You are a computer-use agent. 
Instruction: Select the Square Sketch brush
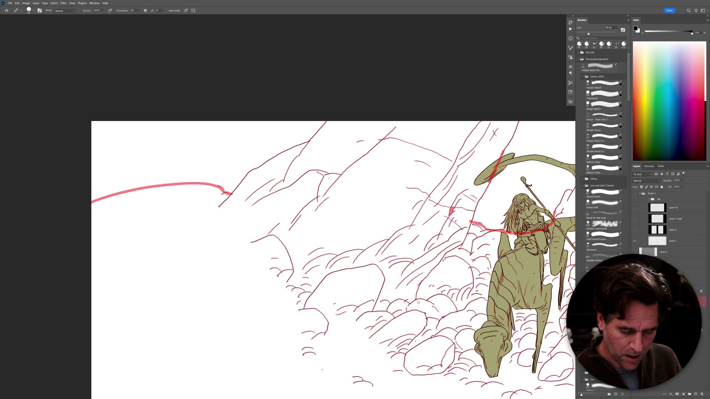point(603,85)
